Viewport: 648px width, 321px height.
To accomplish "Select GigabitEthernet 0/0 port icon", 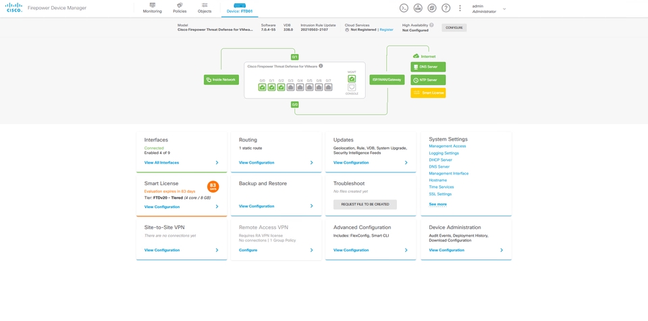I will click(262, 87).
